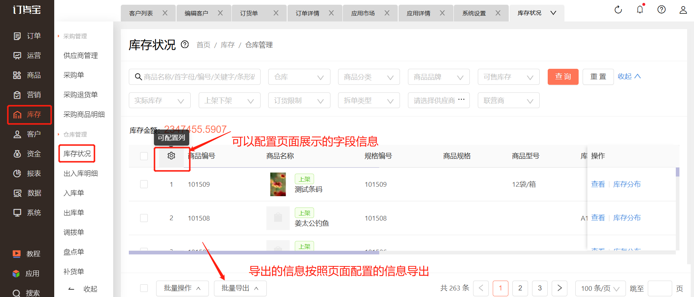Viewport: 694px width, 297px height.
Task: Close the 客户列表 tab
Action: (165, 13)
